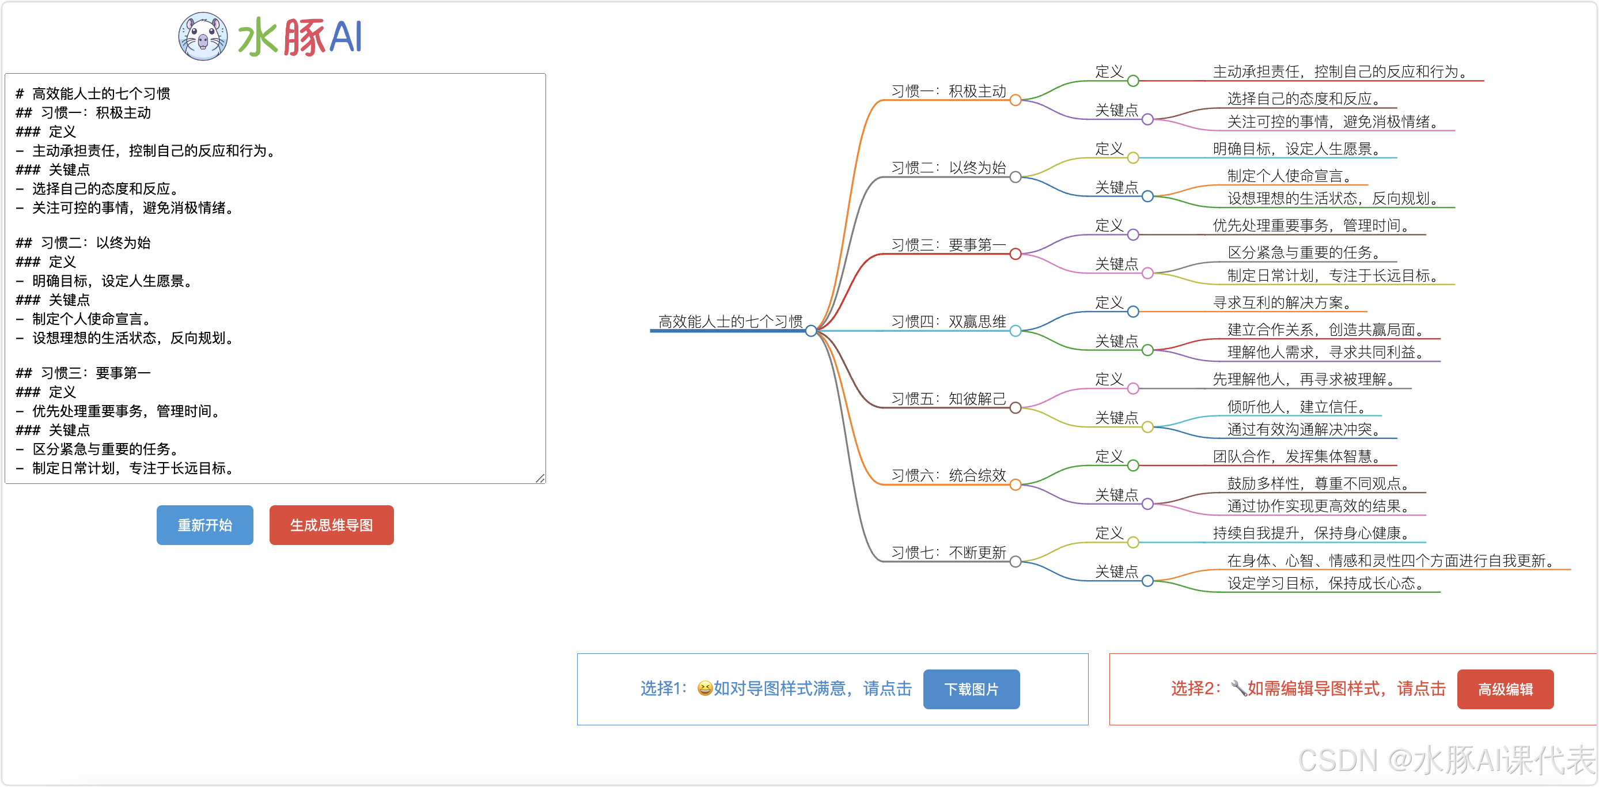Viewport: 1599px width, 787px height.
Task: Toggle 定义 circle under 习惯四
Action: (1133, 312)
